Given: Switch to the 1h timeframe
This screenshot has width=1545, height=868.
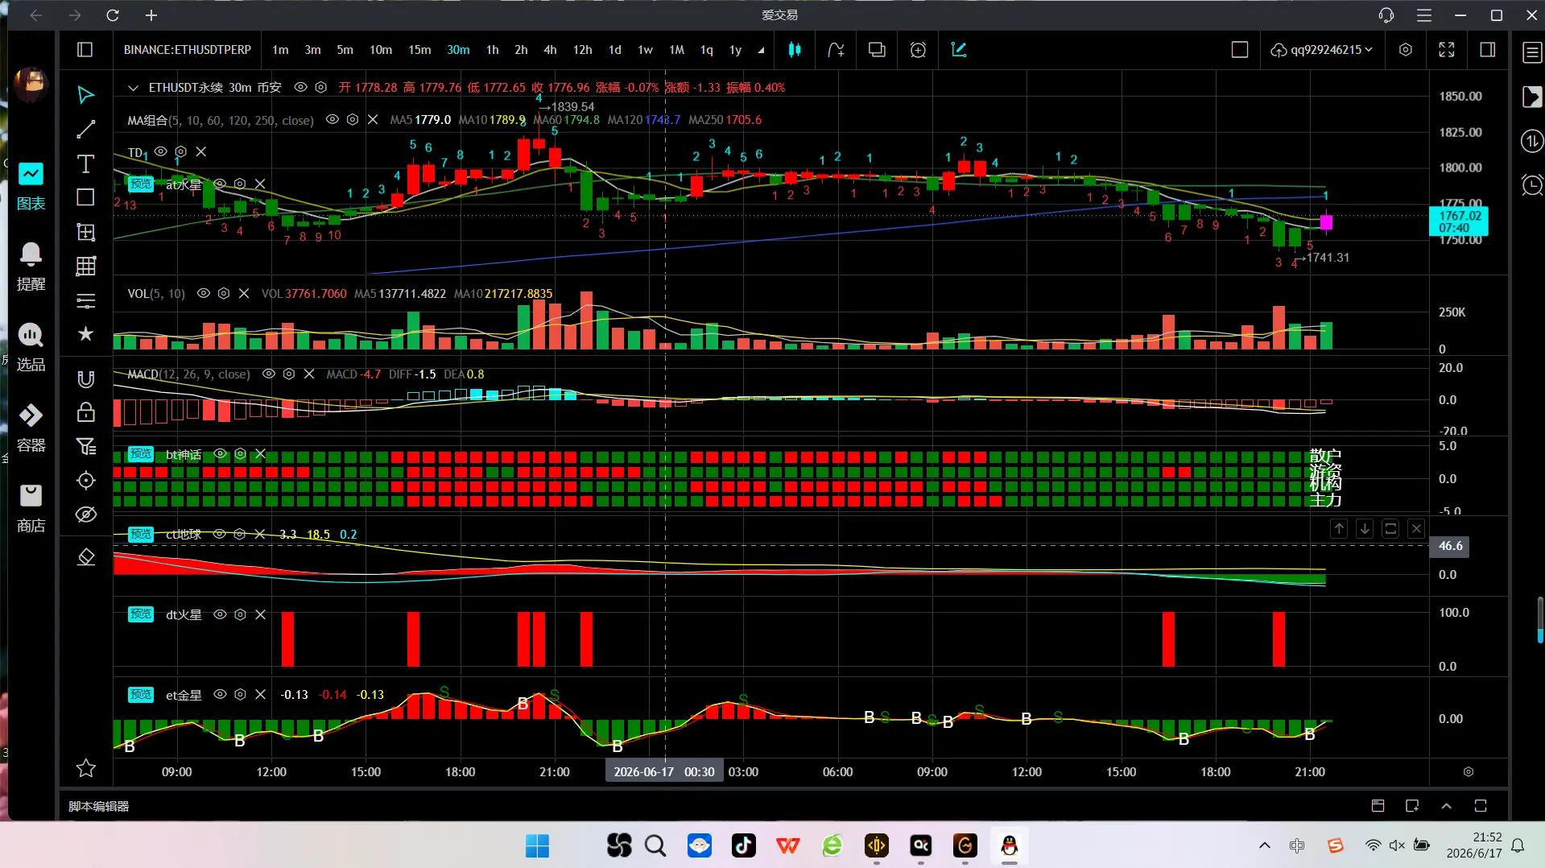Looking at the screenshot, I should 492,50.
